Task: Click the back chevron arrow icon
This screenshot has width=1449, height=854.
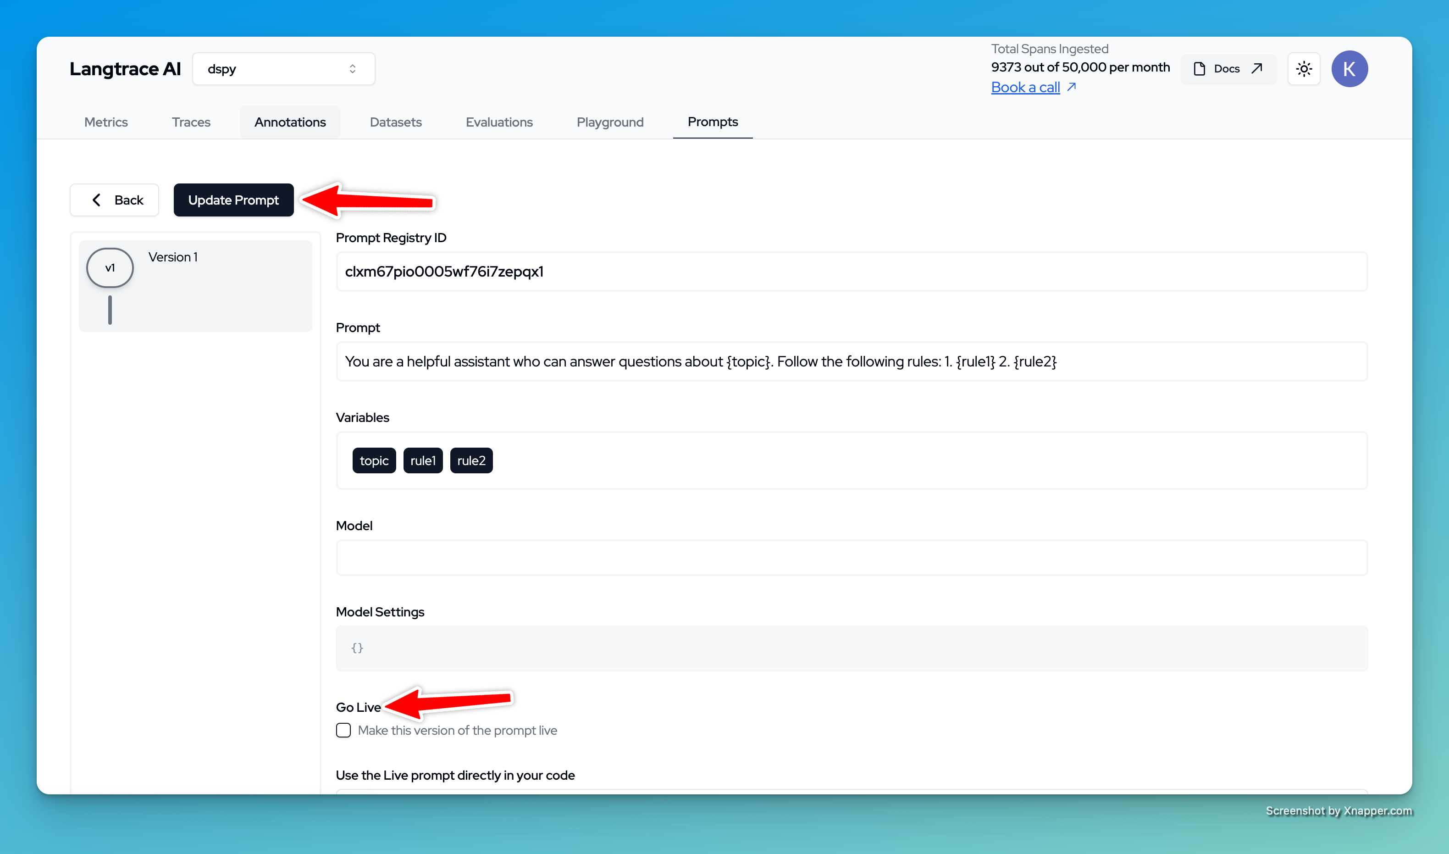Action: point(97,200)
